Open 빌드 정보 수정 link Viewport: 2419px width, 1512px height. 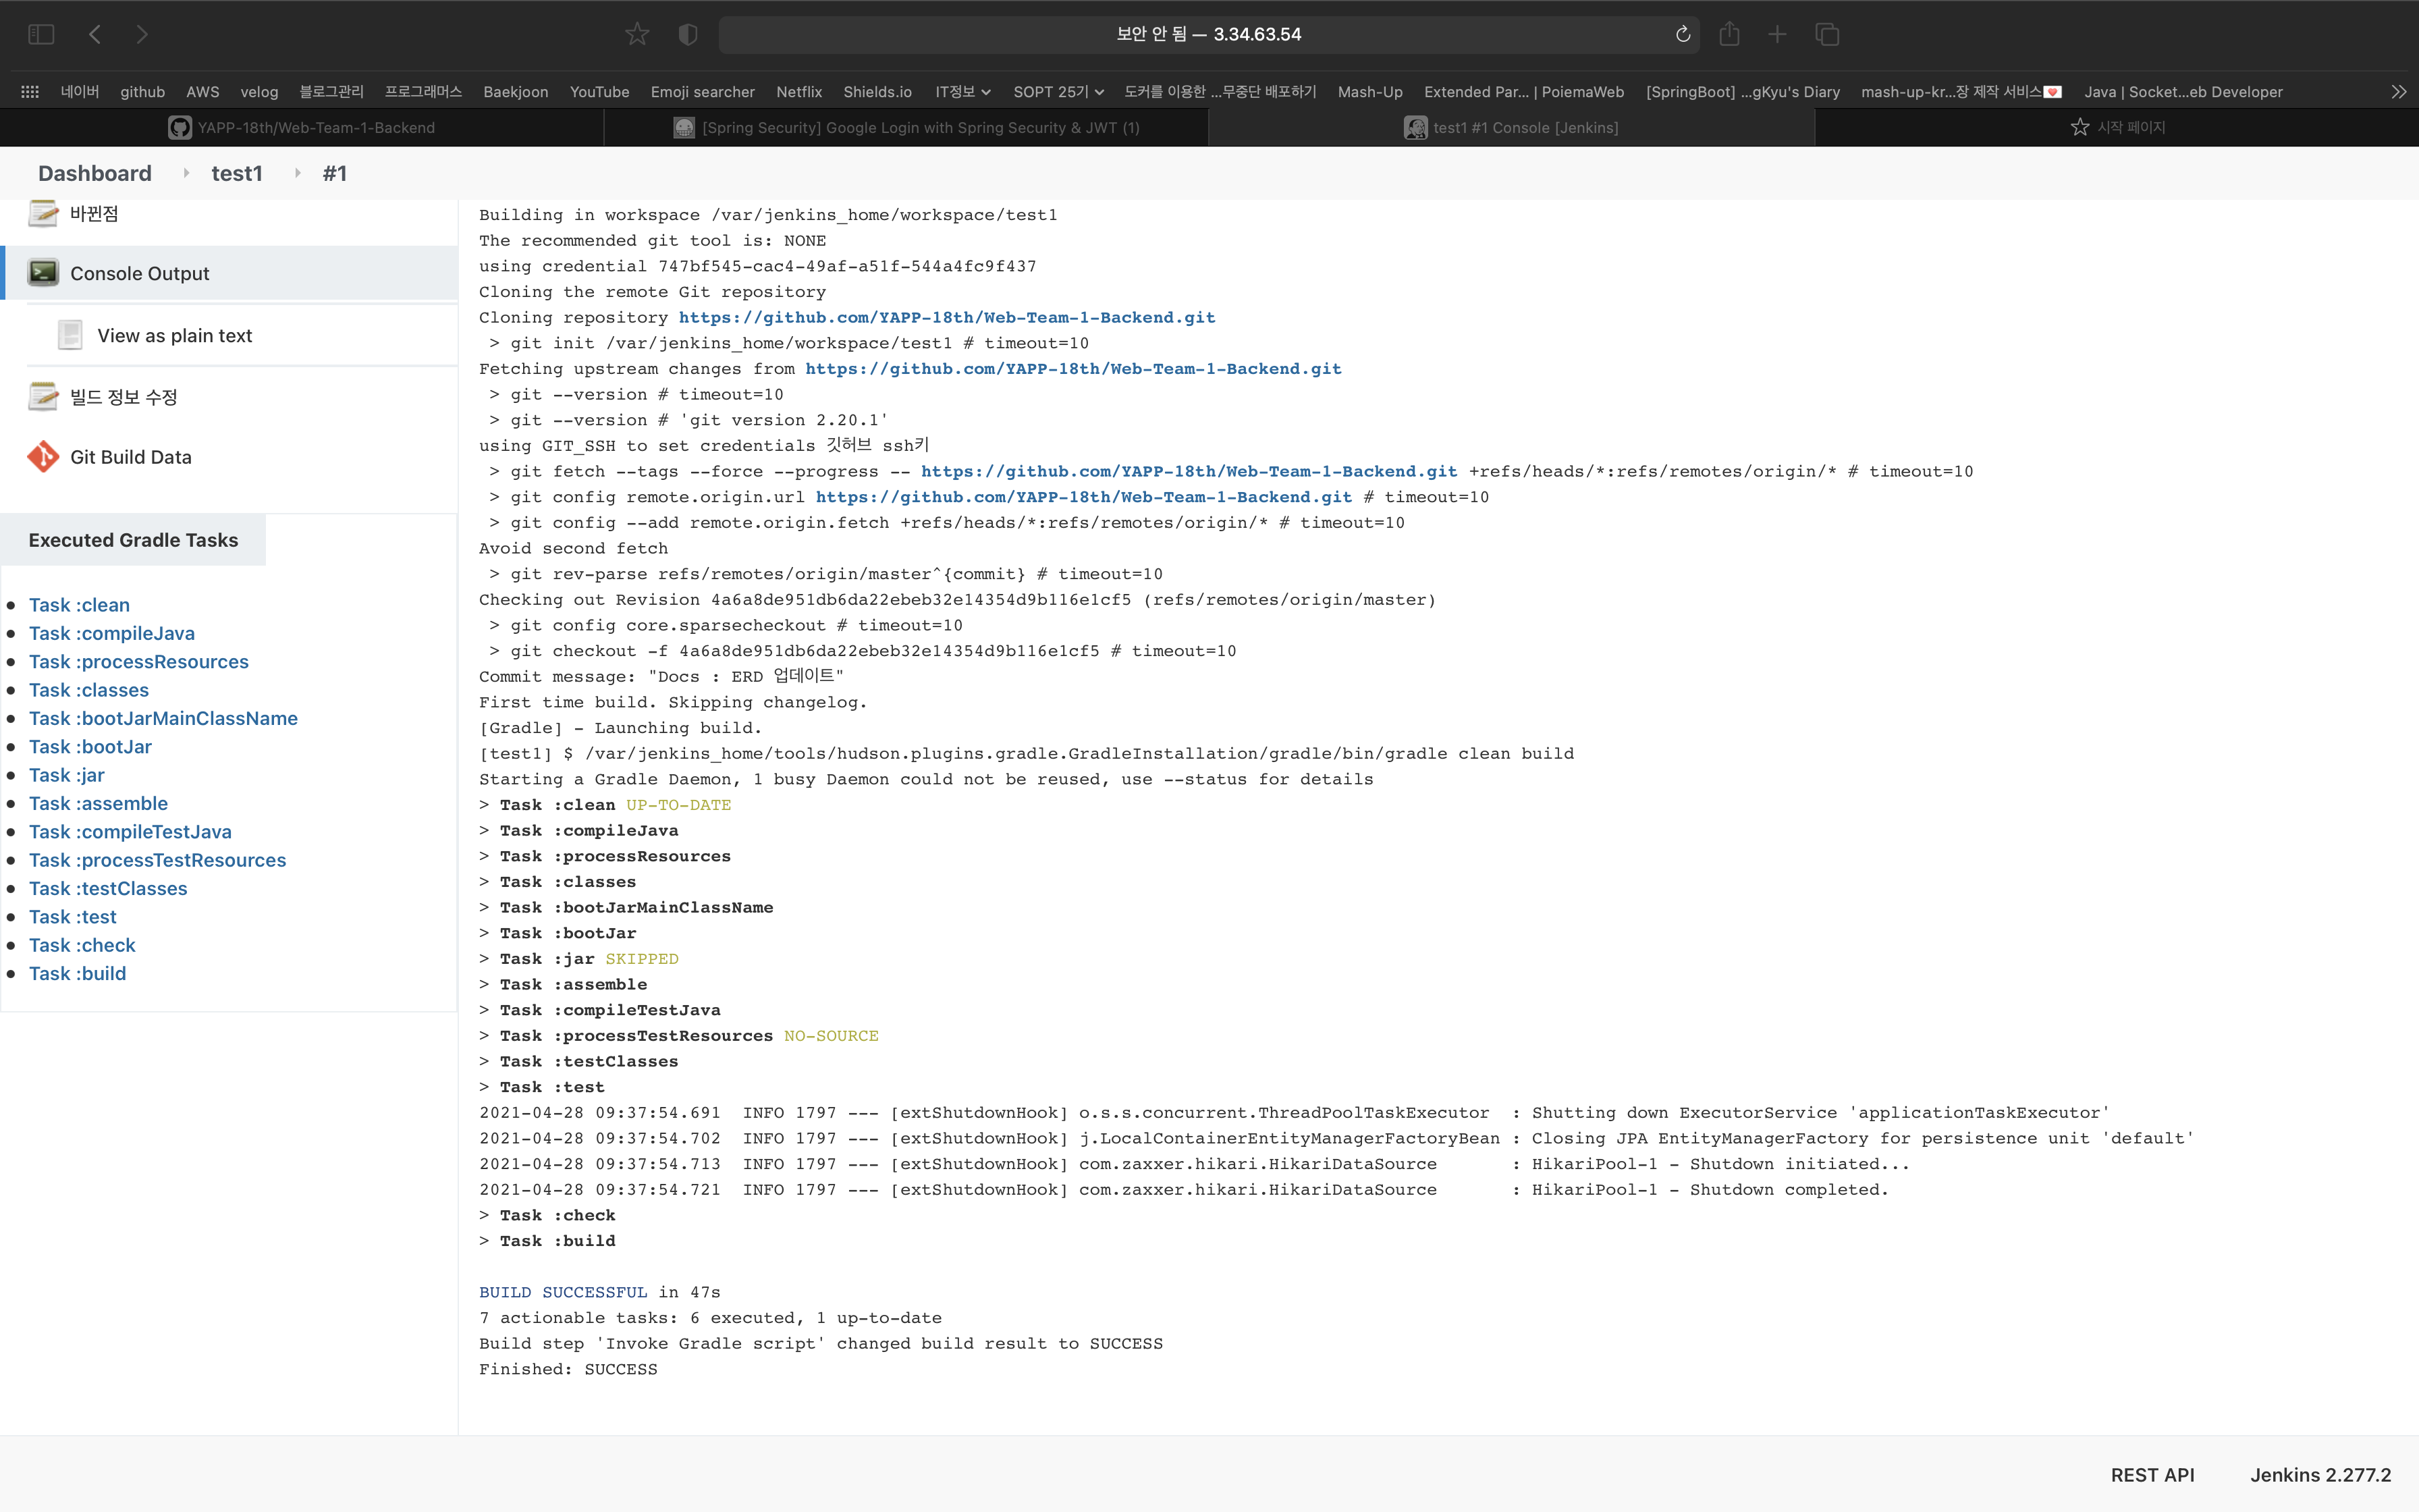(x=124, y=397)
